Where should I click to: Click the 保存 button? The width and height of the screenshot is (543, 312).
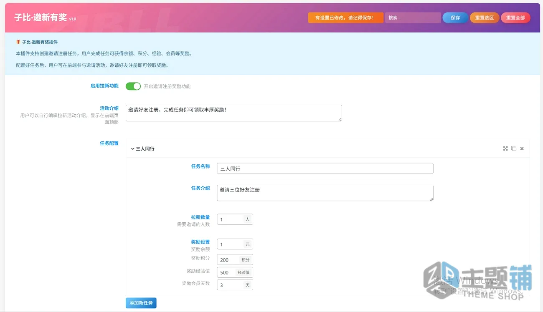455,18
